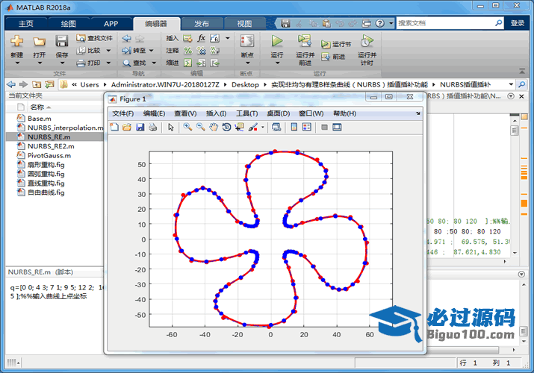Click Run Section (运行节) button
This screenshot has width=534, height=373.
336,44
